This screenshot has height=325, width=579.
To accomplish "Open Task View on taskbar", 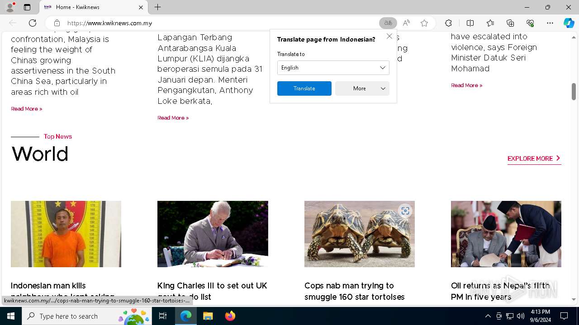I will click(163, 316).
